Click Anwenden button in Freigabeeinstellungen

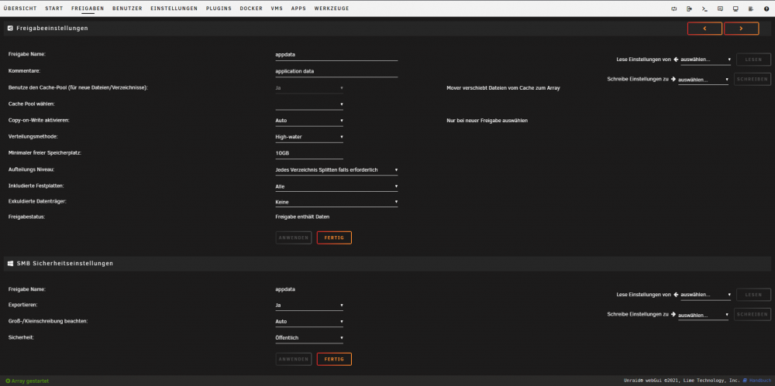(x=294, y=238)
